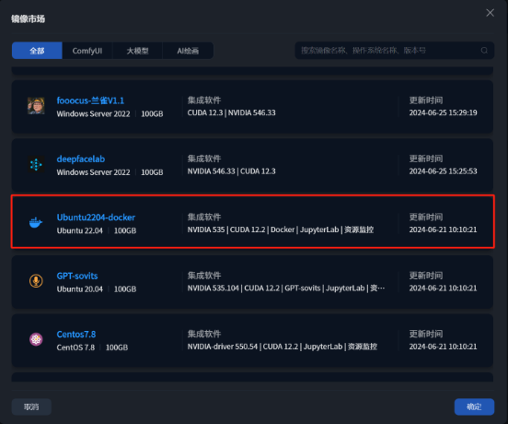
Task: Click Ubuntu2204-docker's update time 2024-06-21 10:10:21
Action: click(443, 230)
